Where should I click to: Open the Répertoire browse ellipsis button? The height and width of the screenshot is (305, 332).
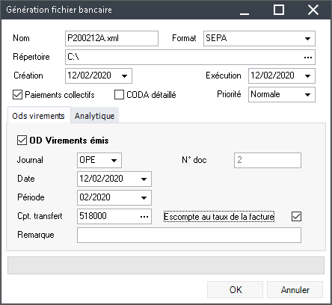(x=308, y=58)
